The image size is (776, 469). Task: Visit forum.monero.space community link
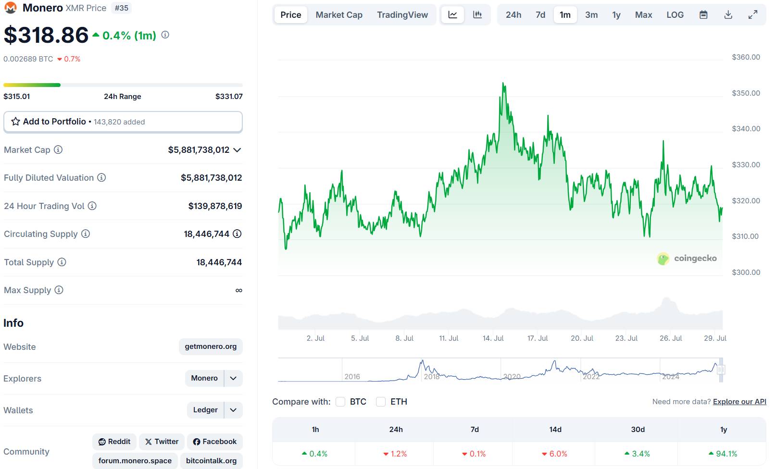135,461
